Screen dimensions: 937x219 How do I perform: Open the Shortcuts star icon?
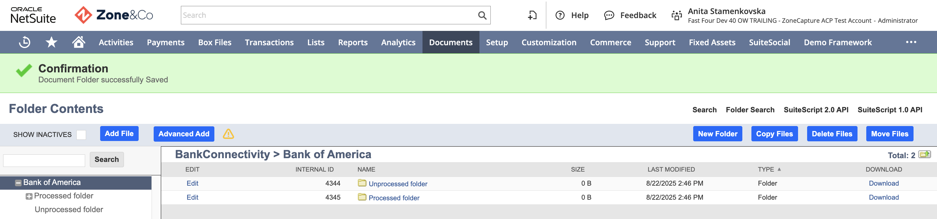51,42
